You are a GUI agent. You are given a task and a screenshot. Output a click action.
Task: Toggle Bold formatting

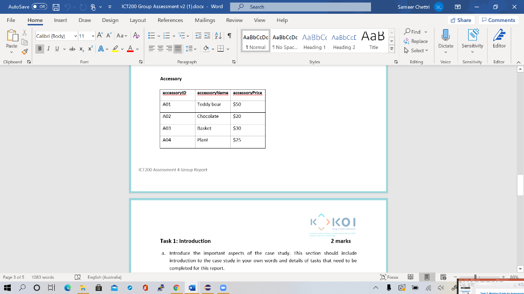point(40,49)
